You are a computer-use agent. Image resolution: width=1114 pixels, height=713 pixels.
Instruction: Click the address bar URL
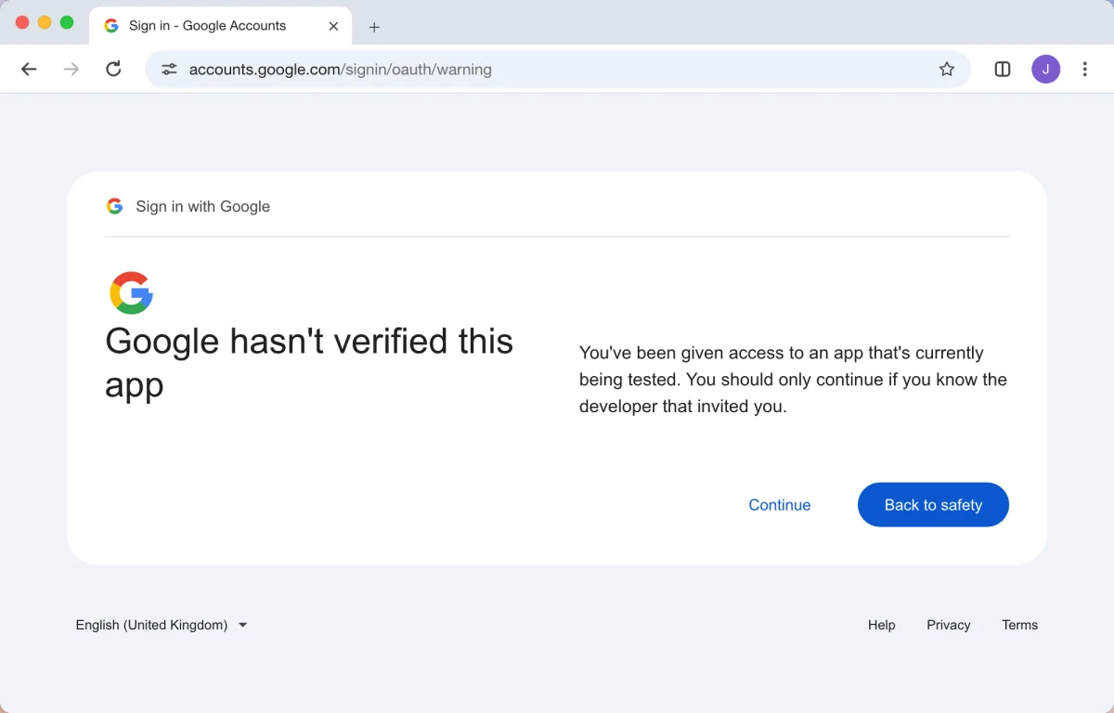point(341,69)
